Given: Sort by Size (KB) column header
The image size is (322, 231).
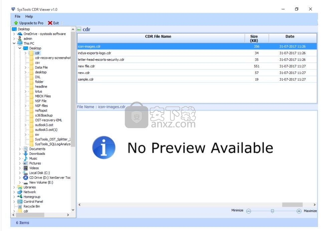Looking at the screenshot, I should [257, 38].
